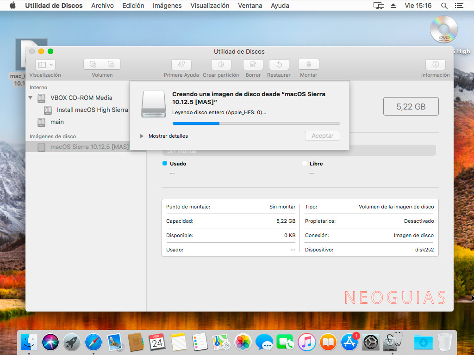Viewport: 474px width, 355px height.
Task: Open the Downloads folder in Dock
Action: click(423, 343)
